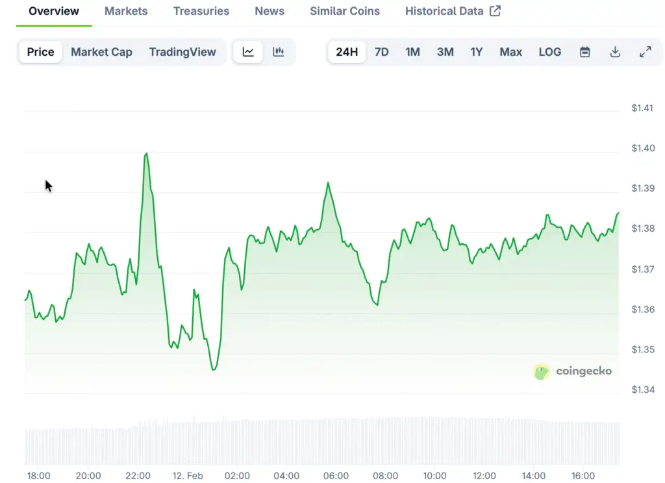The image size is (665, 483).
Task: Click the CoinGecko logo watermark
Action: (572, 371)
